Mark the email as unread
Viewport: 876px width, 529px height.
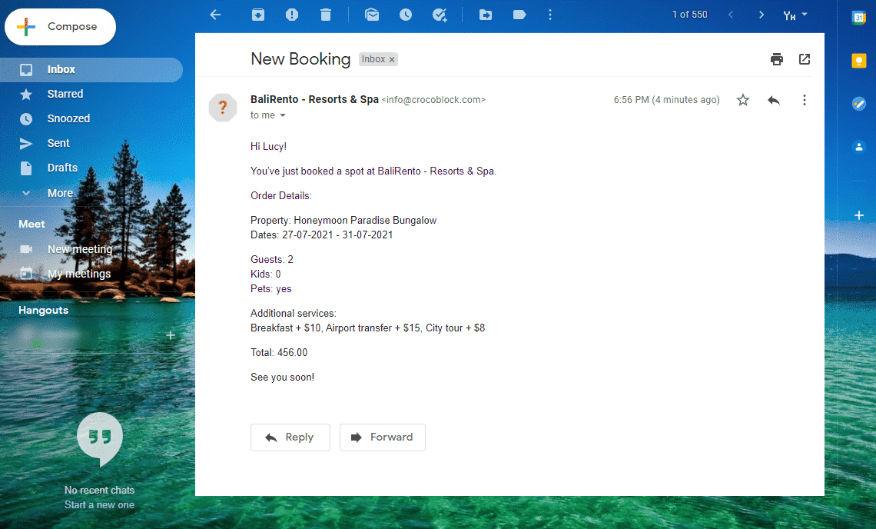[372, 15]
